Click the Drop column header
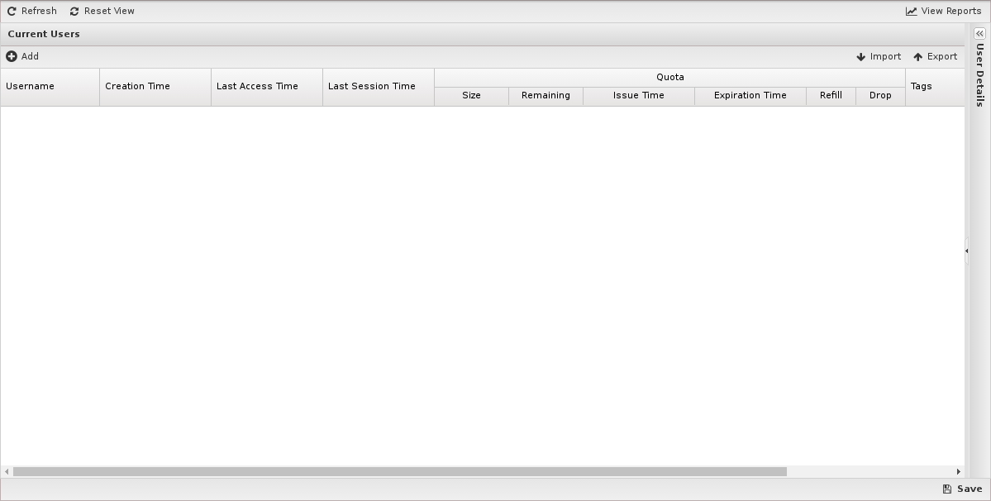Screen dimensions: 991x501 tap(880, 96)
